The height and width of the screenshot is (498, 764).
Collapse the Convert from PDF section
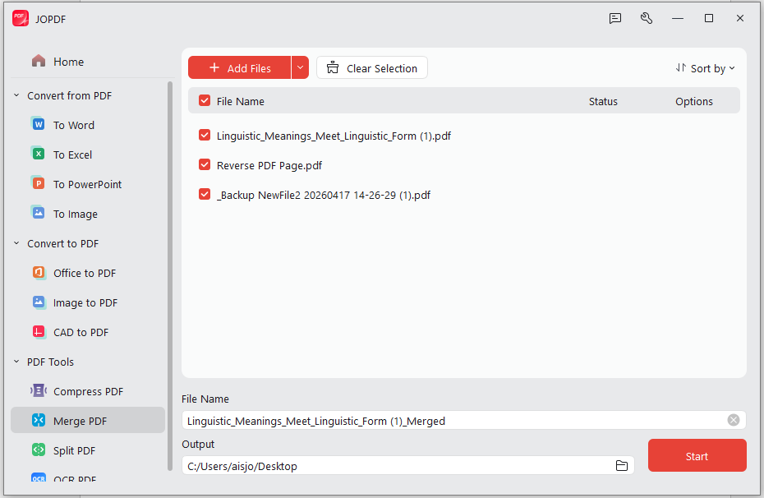[16, 95]
